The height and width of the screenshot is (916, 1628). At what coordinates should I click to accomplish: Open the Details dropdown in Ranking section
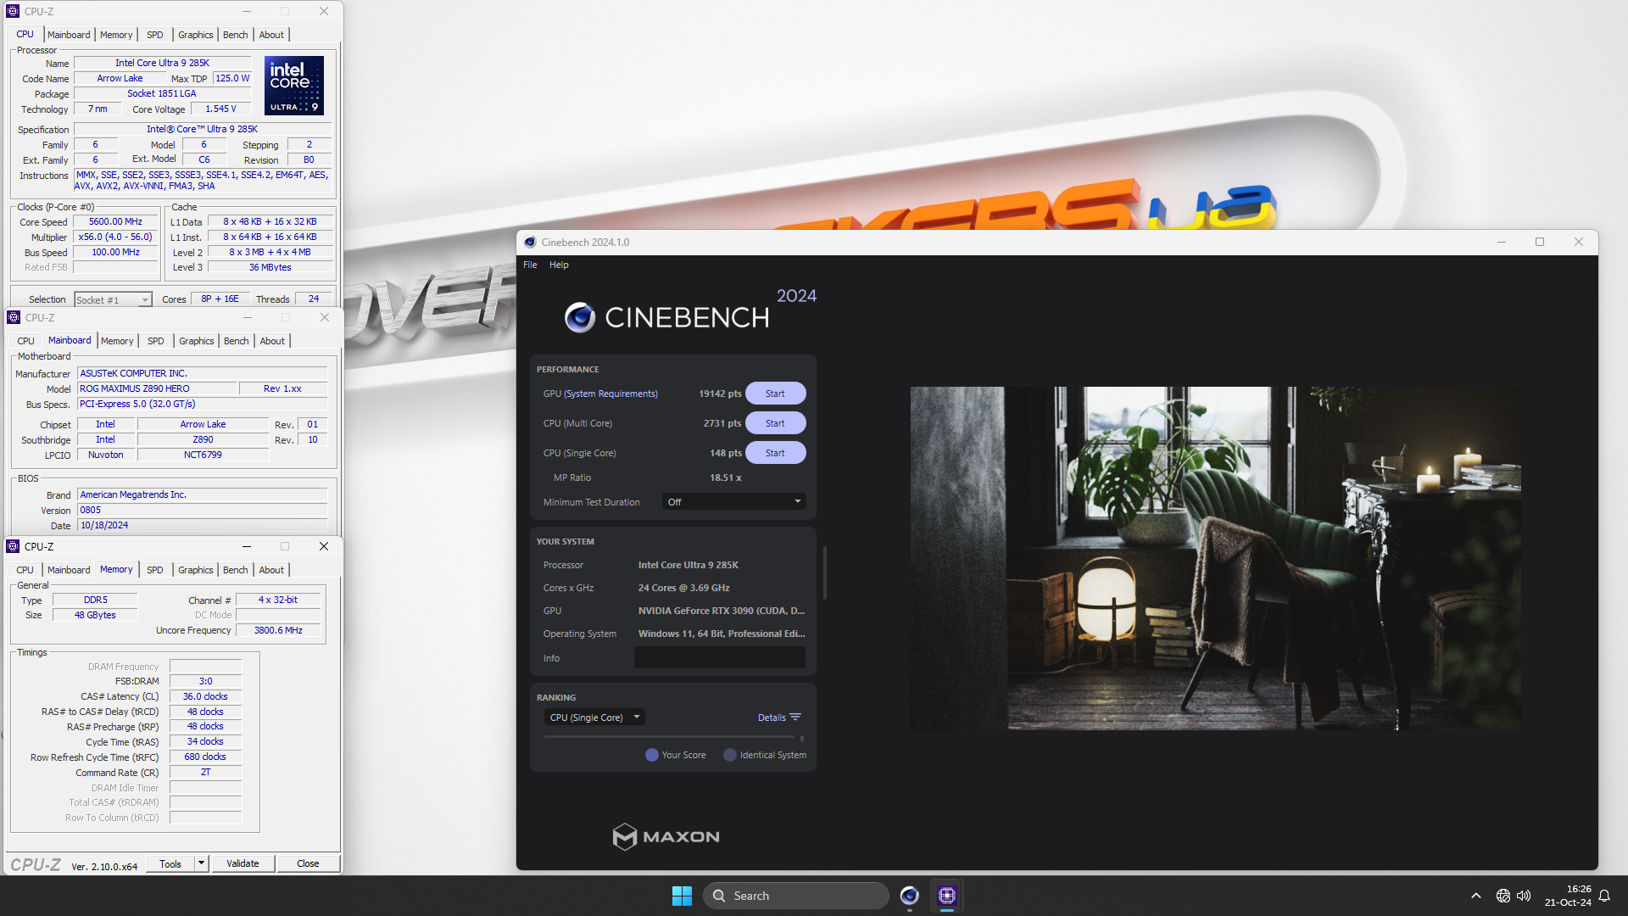(779, 717)
